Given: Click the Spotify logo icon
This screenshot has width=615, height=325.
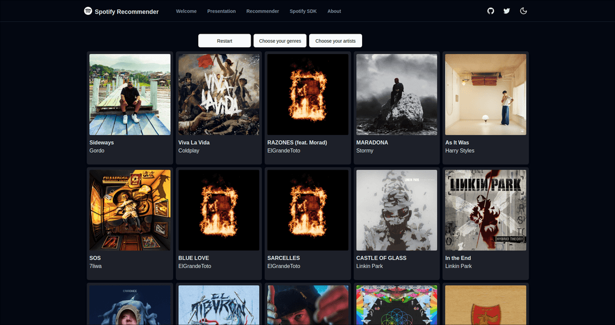Looking at the screenshot, I should click(88, 11).
